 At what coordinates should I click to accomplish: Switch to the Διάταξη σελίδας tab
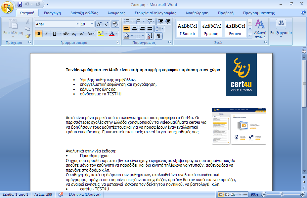84,13
